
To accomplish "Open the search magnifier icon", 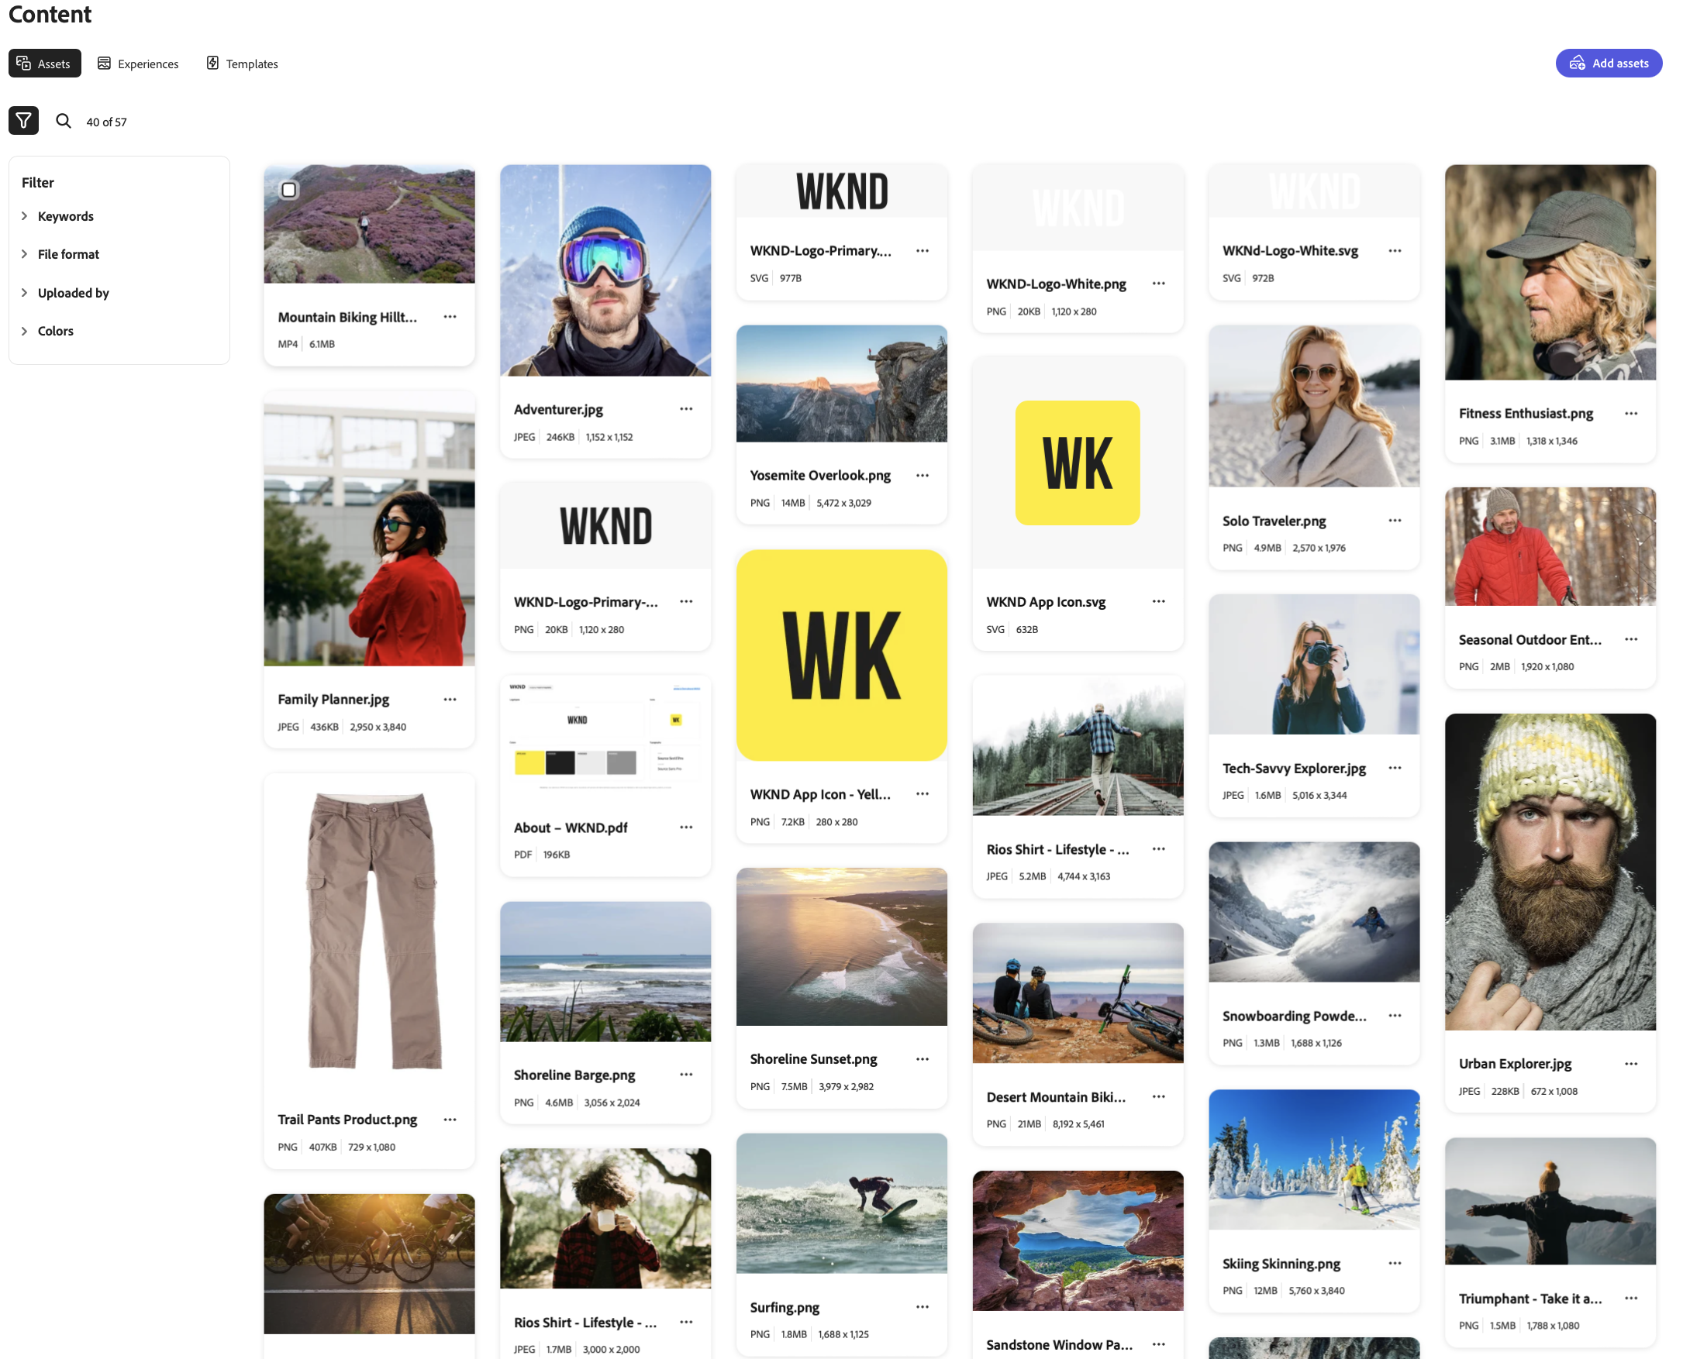I will tap(64, 121).
